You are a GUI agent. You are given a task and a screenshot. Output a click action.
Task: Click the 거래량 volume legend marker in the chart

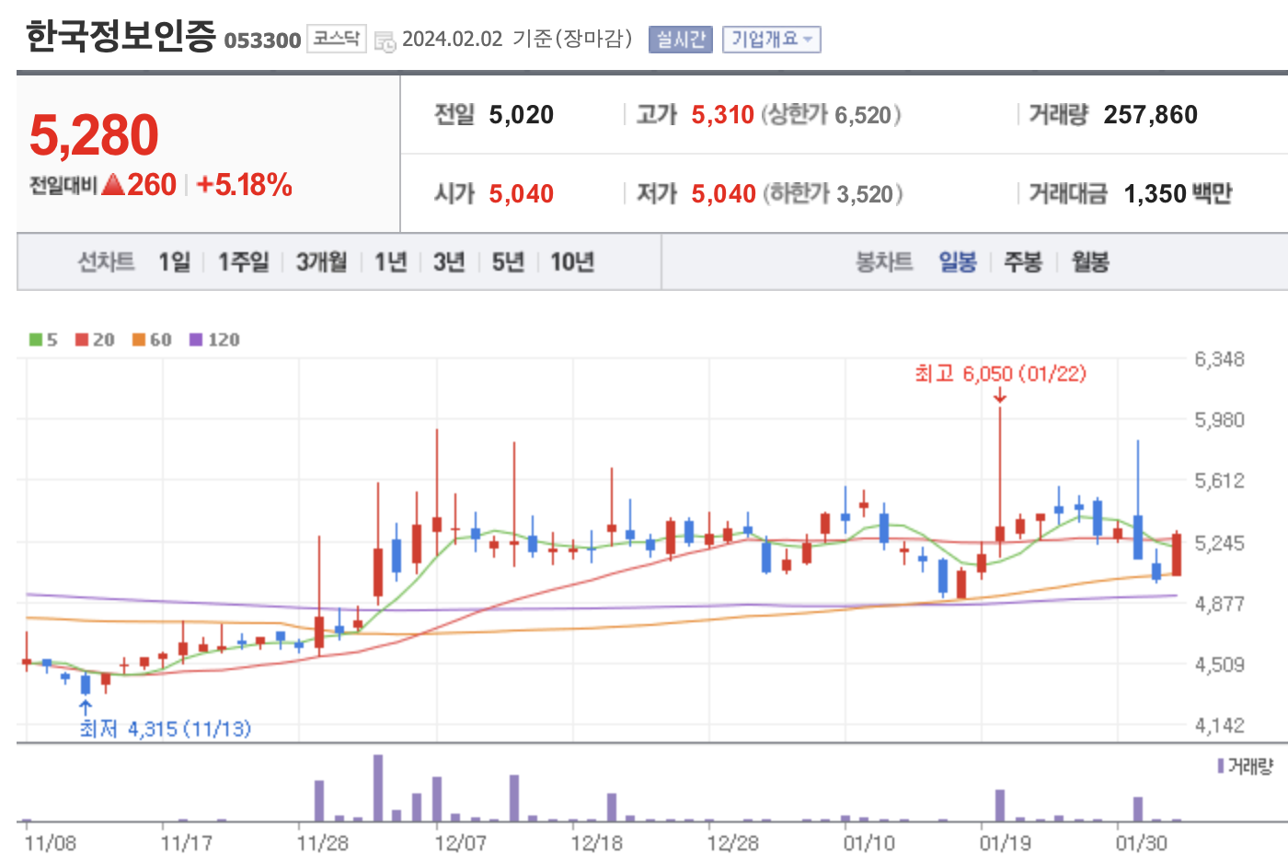(1221, 766)
